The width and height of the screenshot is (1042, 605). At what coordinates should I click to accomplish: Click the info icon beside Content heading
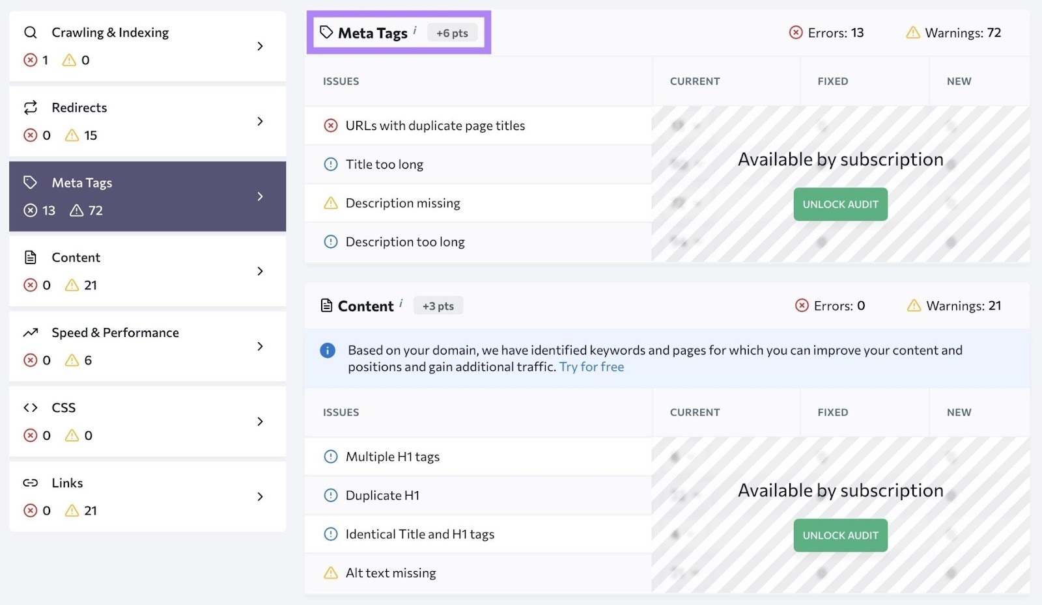click(x=401, y=303)
